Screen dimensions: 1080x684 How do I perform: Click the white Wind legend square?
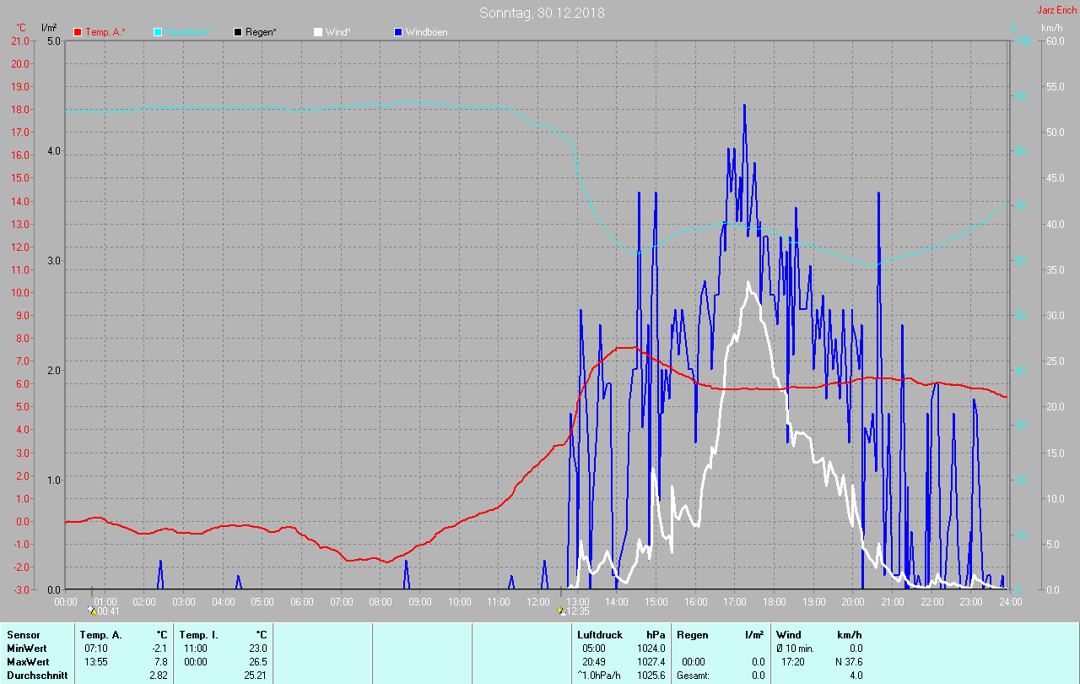click(x=318, y=32)
